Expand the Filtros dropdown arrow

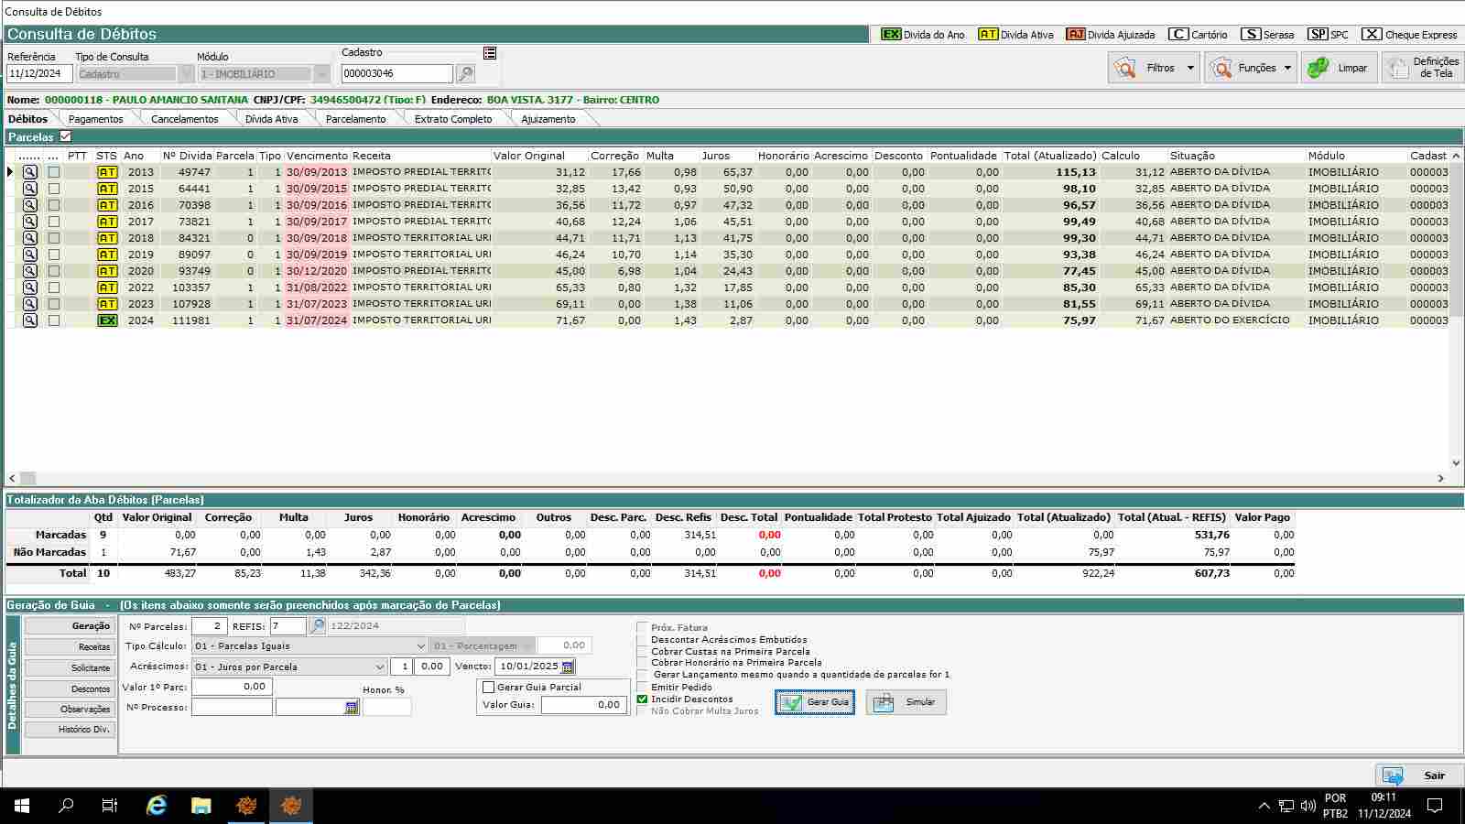tap(1190, 68)
